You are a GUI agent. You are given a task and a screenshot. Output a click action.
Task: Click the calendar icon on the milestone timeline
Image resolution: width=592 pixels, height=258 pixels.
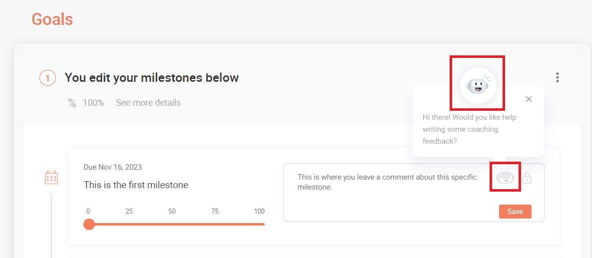[x=51, y=177]
